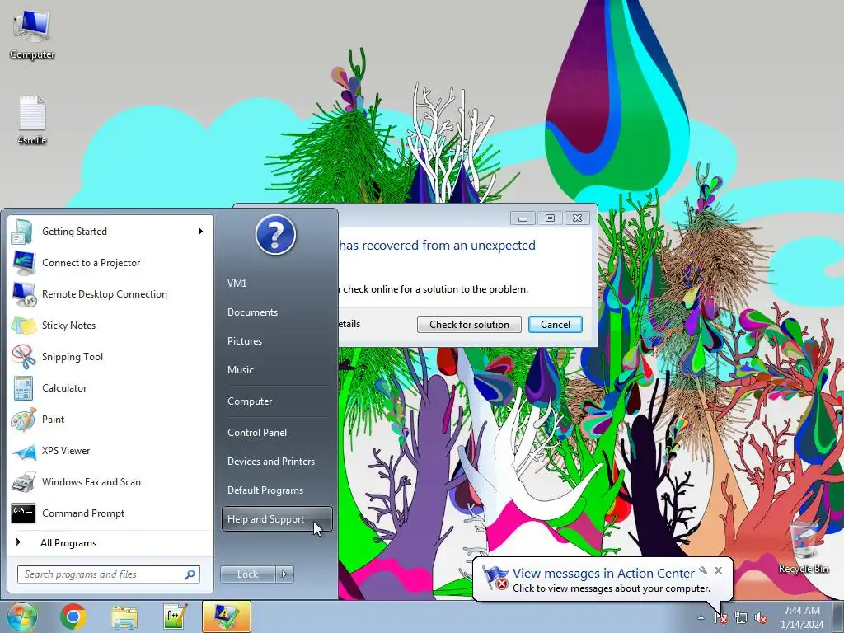Click the Lock button
This screenshot has width=844, height=633.
pos(247,574)
